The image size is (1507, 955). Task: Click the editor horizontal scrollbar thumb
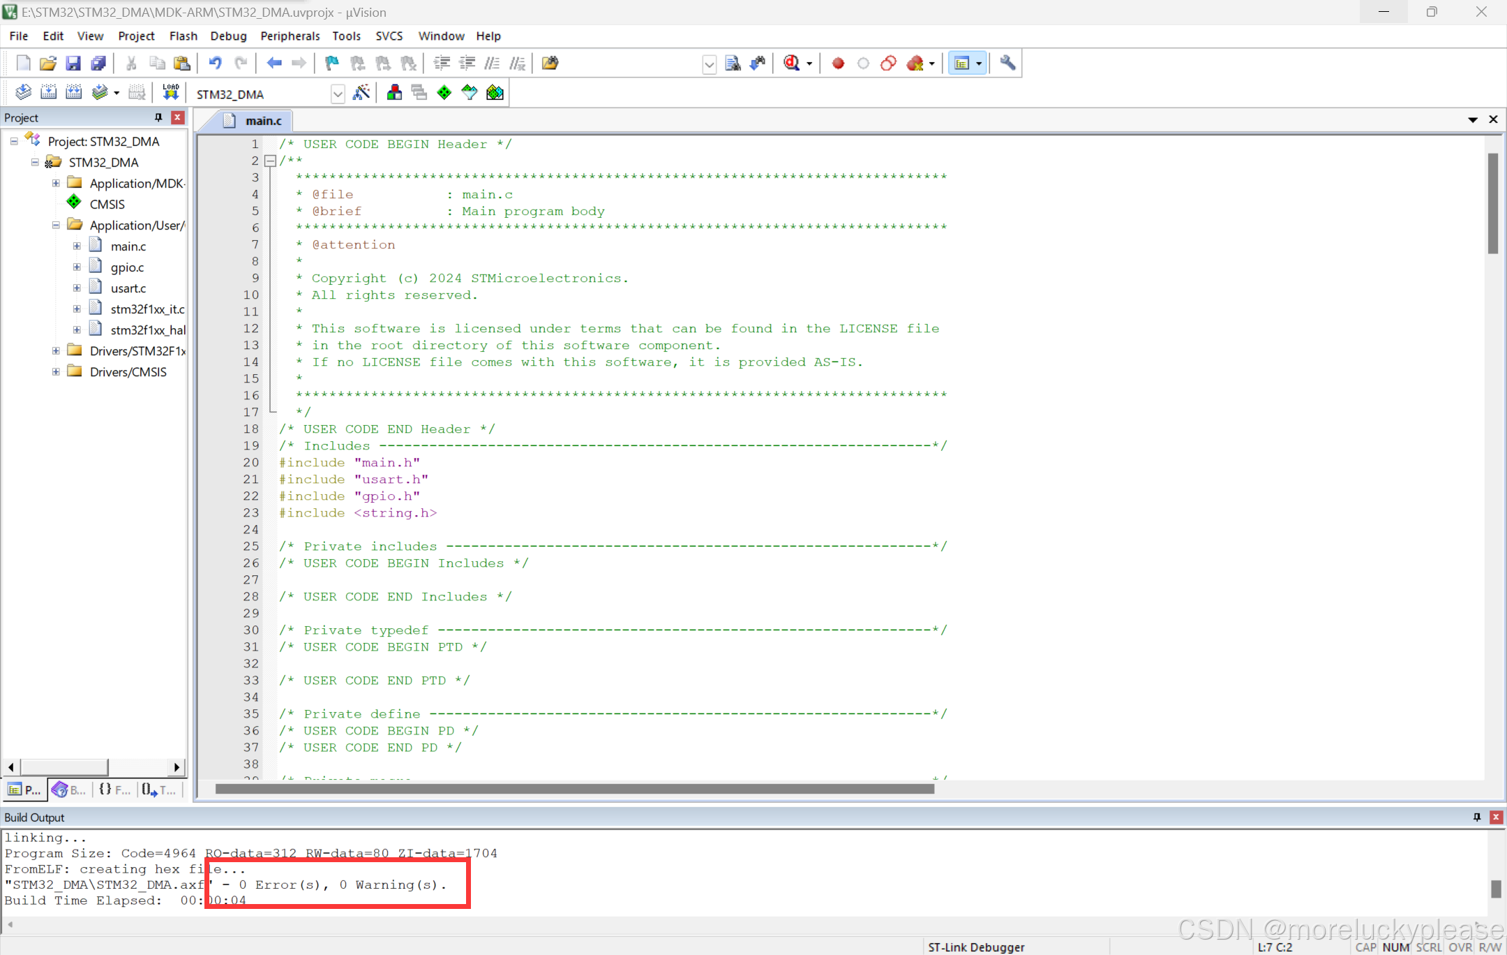click(x=574, y=789)
